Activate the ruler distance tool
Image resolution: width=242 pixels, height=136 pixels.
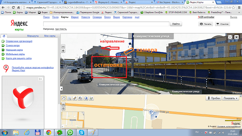tap(75, 98)
